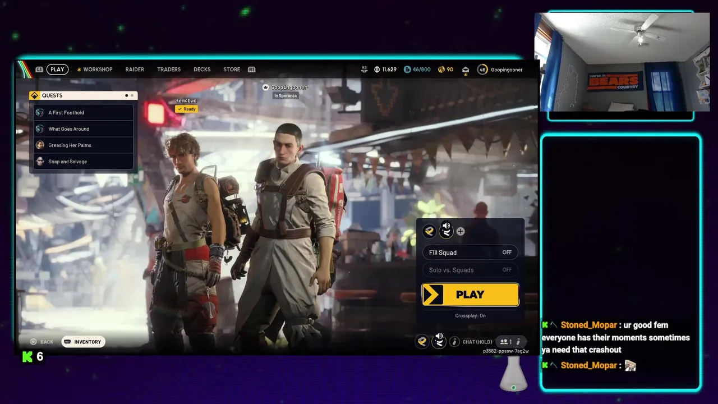Image resolution: width=718 pixels, height=404 pixels.
Task: Click the session code p3582-ppssw-7sg2w
Action: pyautogui.click(x=505, y=351)
